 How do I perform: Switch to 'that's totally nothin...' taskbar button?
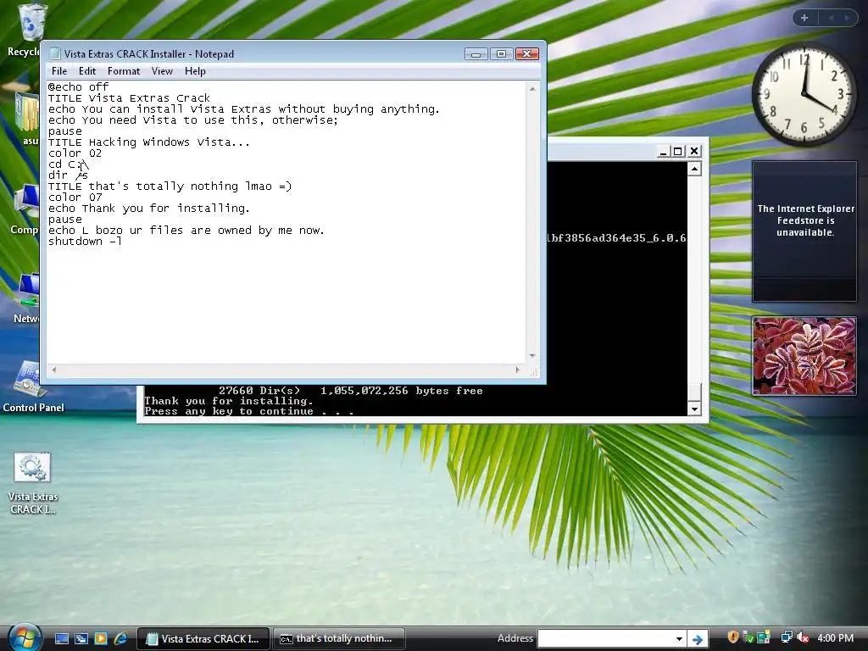(339, 638)
